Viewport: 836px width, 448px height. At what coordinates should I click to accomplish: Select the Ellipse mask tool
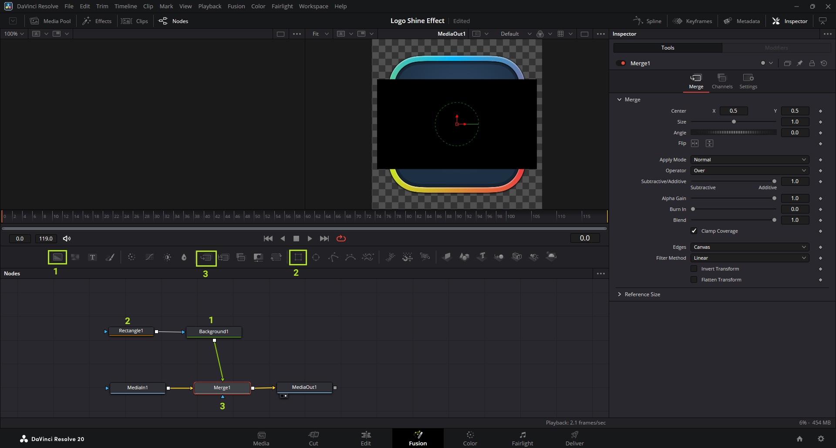tap(316, 257)
